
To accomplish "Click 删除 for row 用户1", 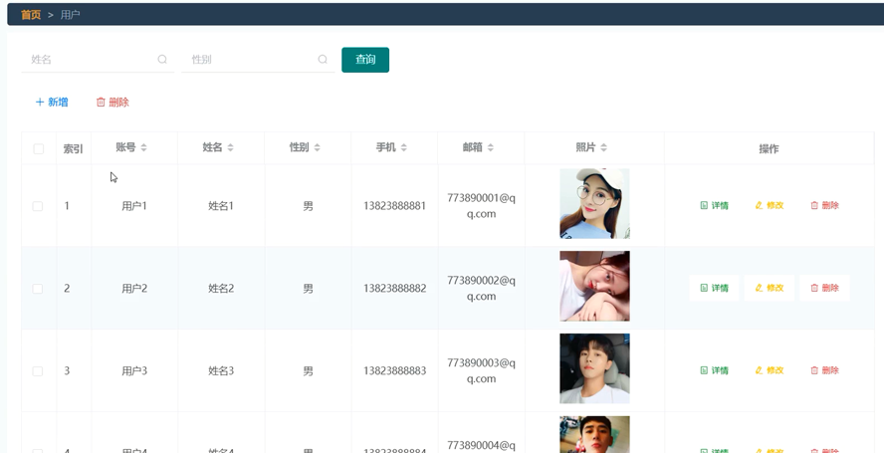I will 825,205.
